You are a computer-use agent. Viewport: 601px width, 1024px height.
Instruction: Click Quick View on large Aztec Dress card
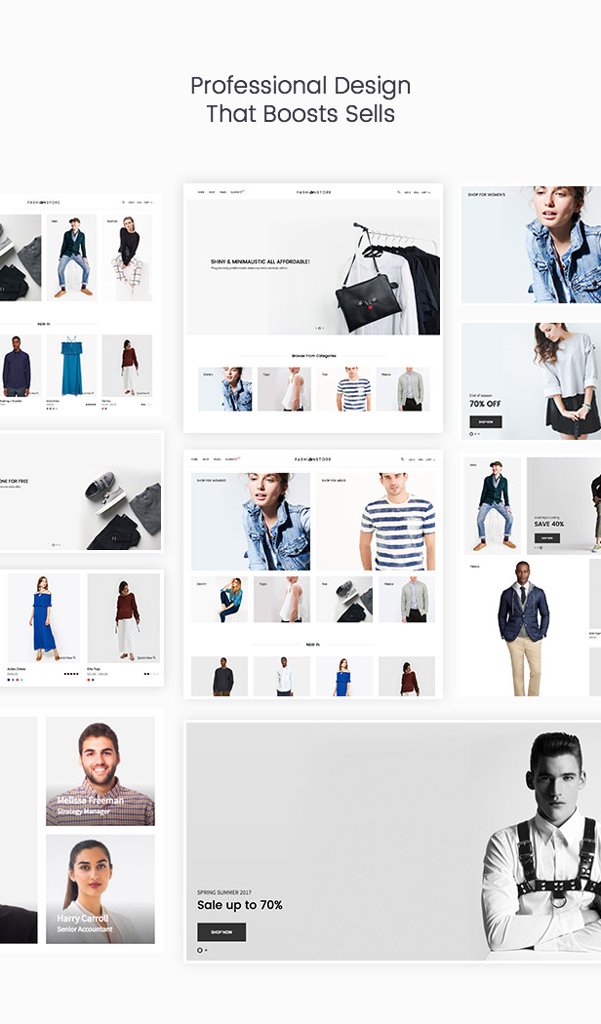(x=66, y=657)
